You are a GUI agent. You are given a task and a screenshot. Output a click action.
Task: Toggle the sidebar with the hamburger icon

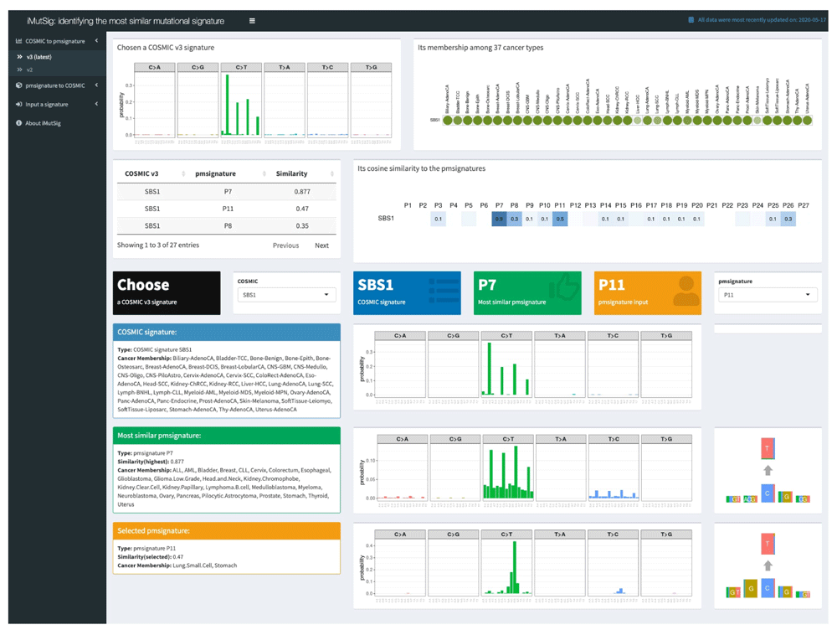click(x=252, y=21)
